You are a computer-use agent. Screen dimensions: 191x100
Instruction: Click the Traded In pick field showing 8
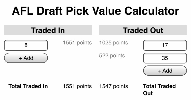pyautogui.click(x=26, y=45)
